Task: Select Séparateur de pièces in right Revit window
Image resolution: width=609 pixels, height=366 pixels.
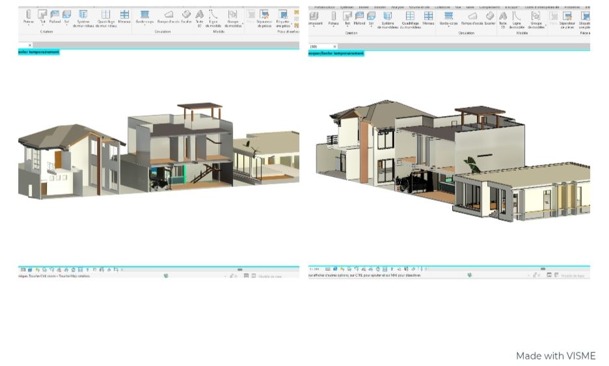Action: 567,20
